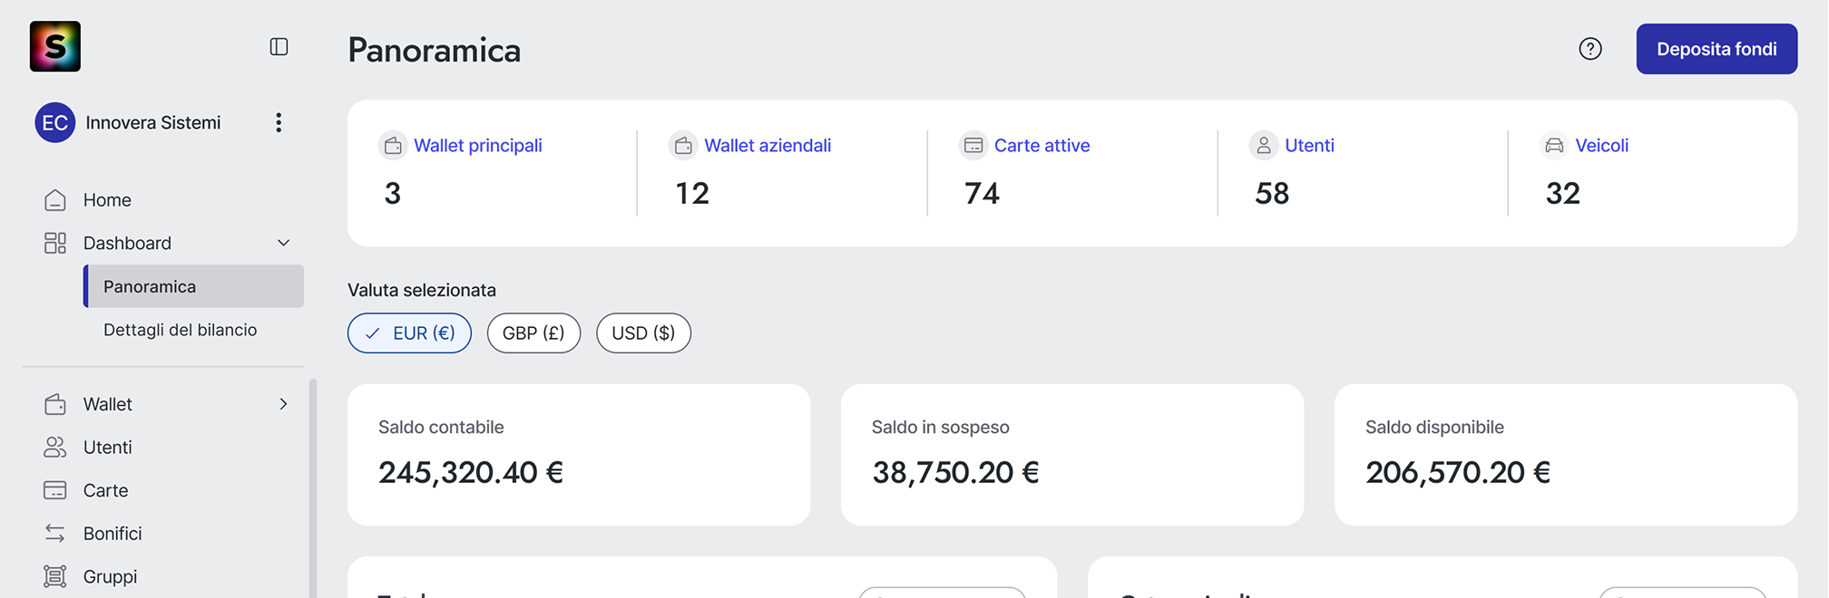Open the Carte attive link
This screenshot has height=598, width=1829.
point(1042,146)
